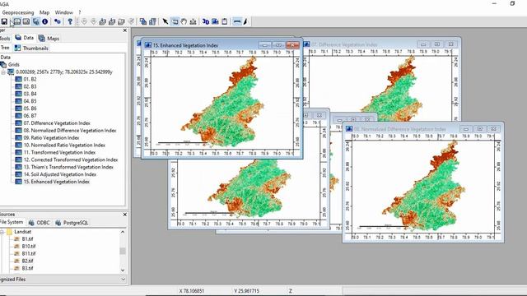Select B1.tif in Landsat folder
This screenshot has width=527, height=296.
pyautogui.click(x=24, y=239)
